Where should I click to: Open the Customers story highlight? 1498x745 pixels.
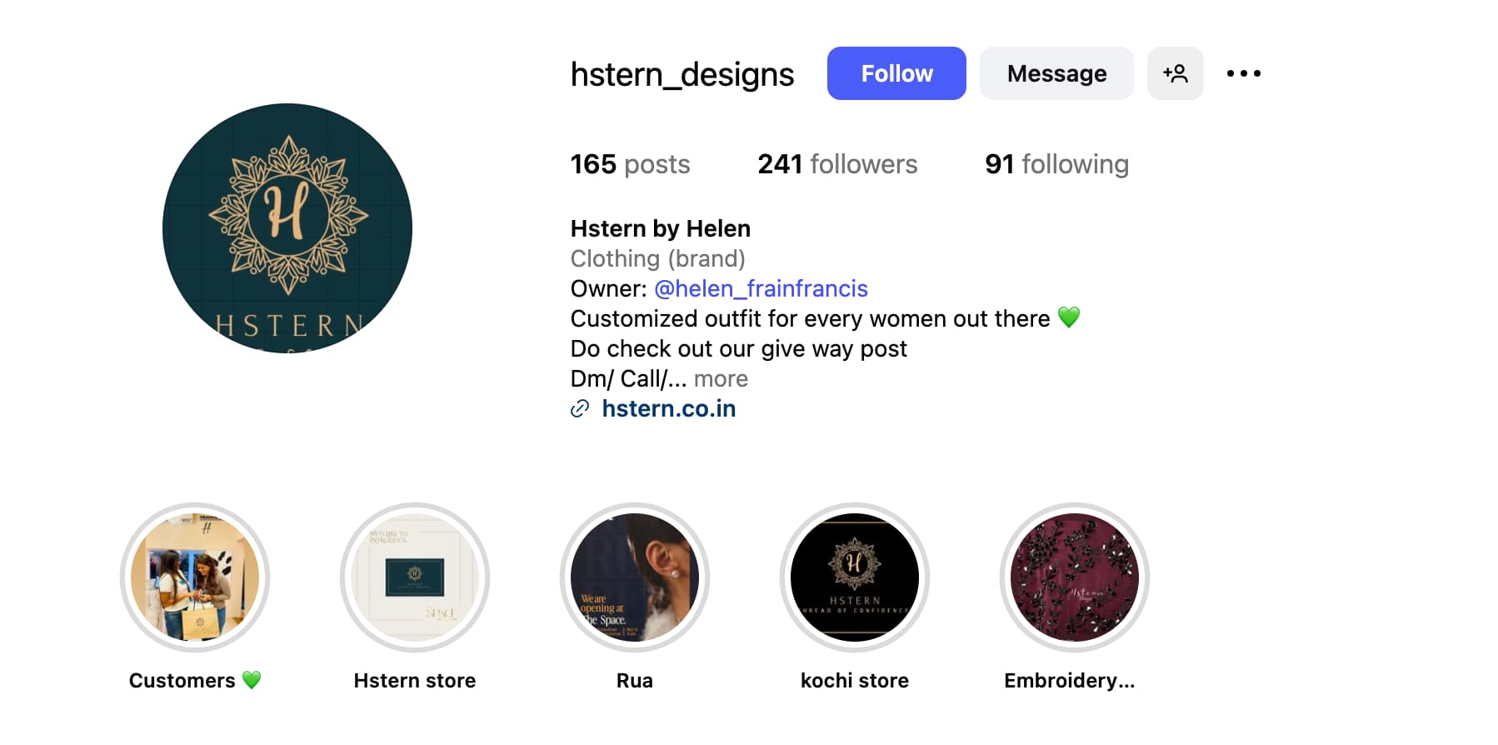(x=195, y=577)
